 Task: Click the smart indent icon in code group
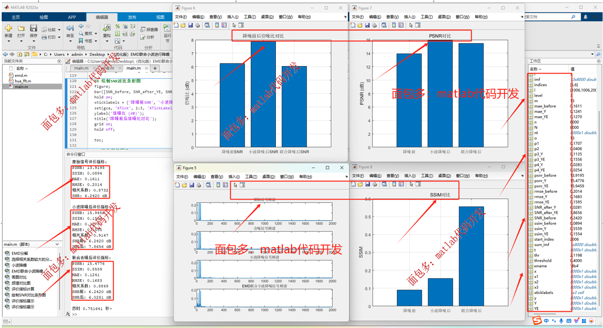point(118,34)
